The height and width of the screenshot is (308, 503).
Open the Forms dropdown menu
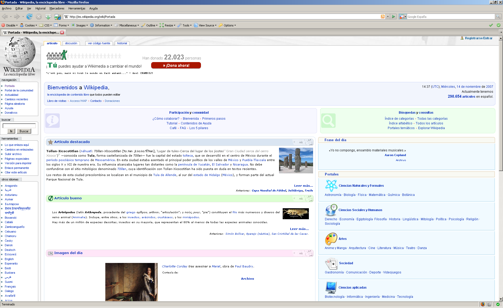[x=62, y=25]
